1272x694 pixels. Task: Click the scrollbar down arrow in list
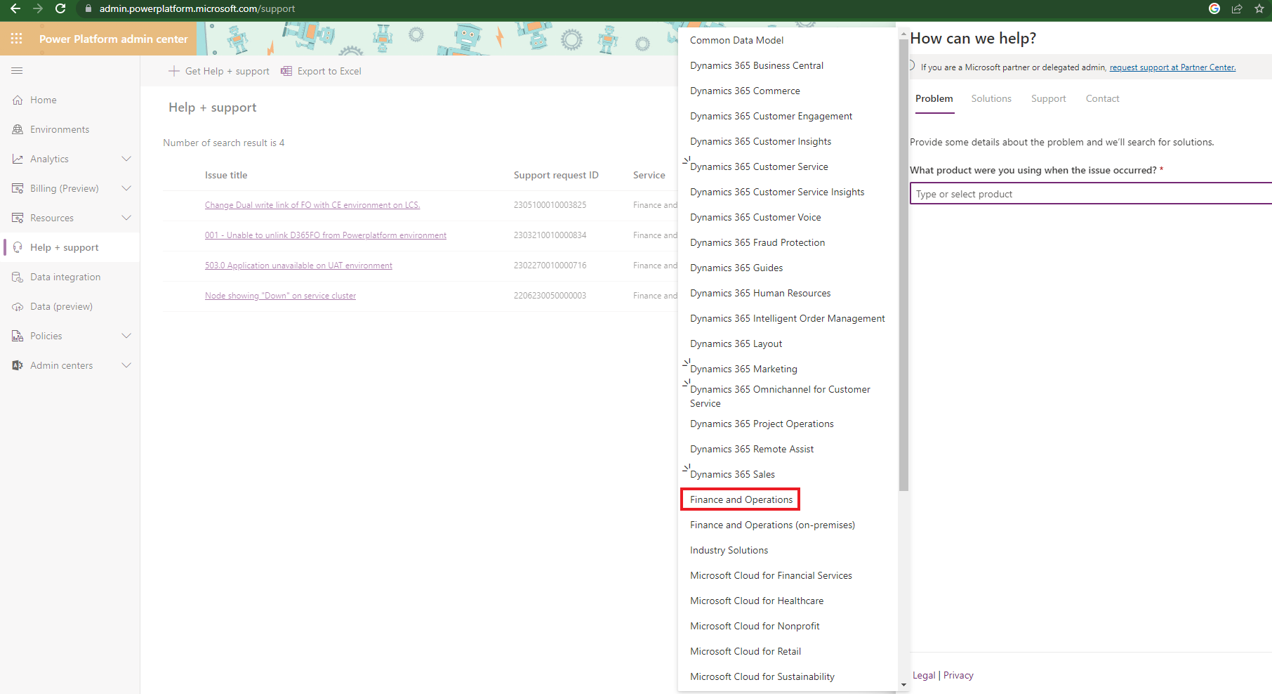click(x=903, y=685)
